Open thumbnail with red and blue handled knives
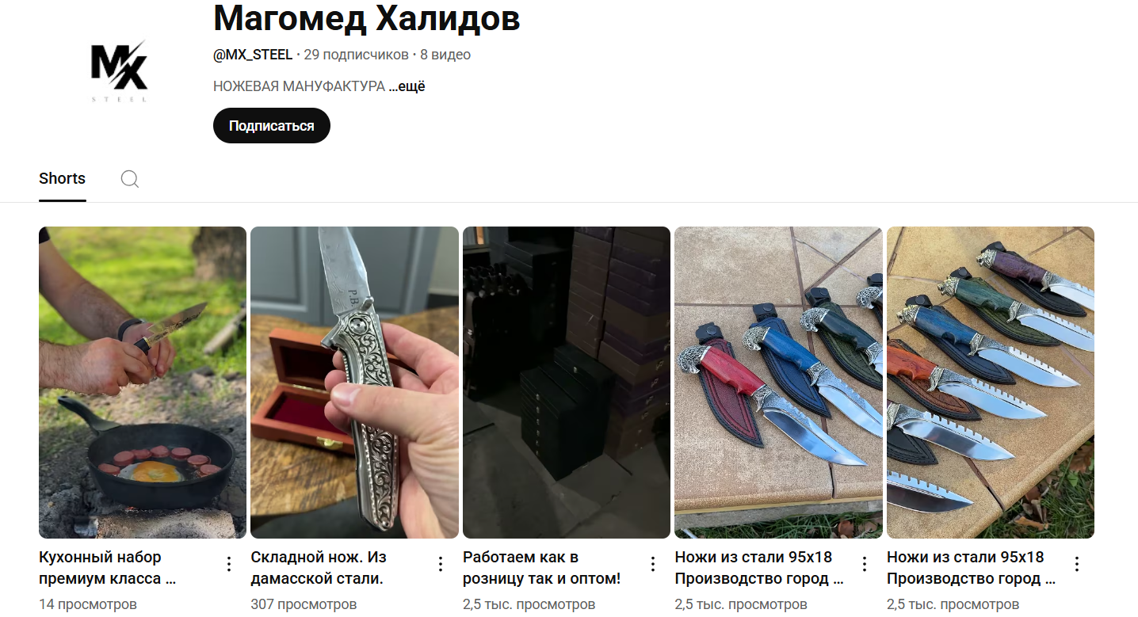 click(x=778, y=383)
